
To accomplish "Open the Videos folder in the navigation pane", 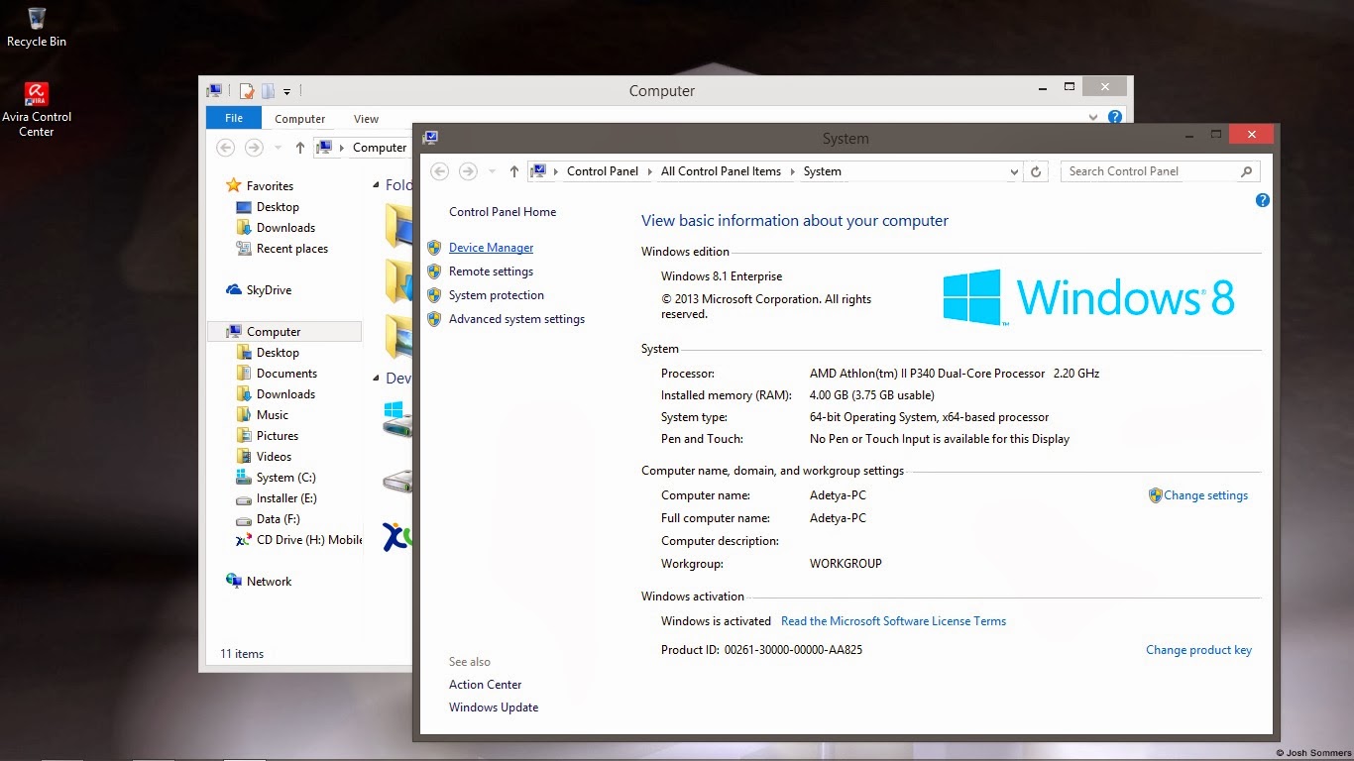I will click(x=274, y=456).
